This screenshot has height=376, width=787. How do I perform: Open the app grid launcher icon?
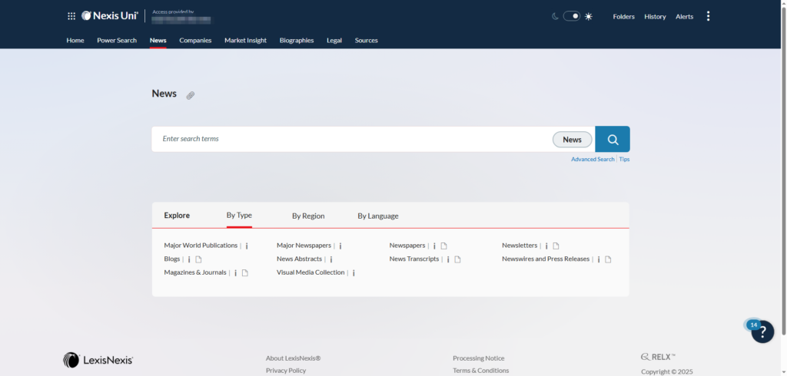point(71,16)
